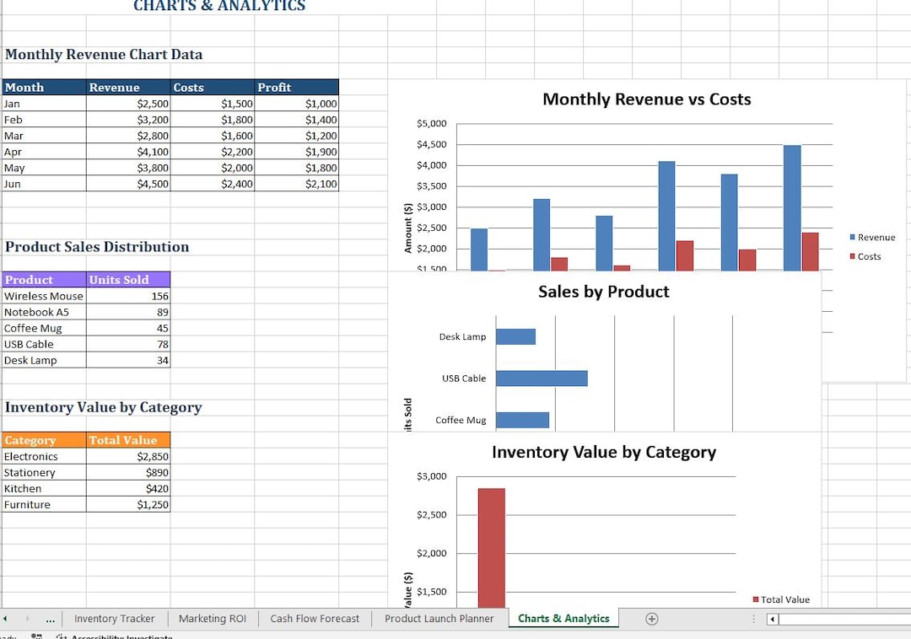Switch to the Inventory Tracker sheet
This screenshot has width=911, height=639.
115,618
